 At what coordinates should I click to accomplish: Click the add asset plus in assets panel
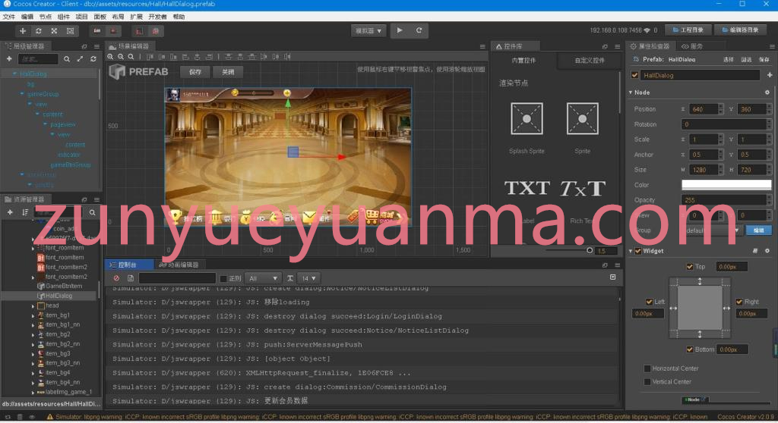(10, 212)
